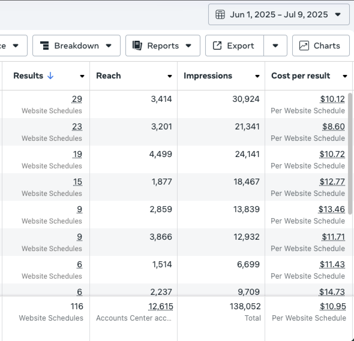
Task: Click the 29 website schedules result
Action: click(77, 99)
